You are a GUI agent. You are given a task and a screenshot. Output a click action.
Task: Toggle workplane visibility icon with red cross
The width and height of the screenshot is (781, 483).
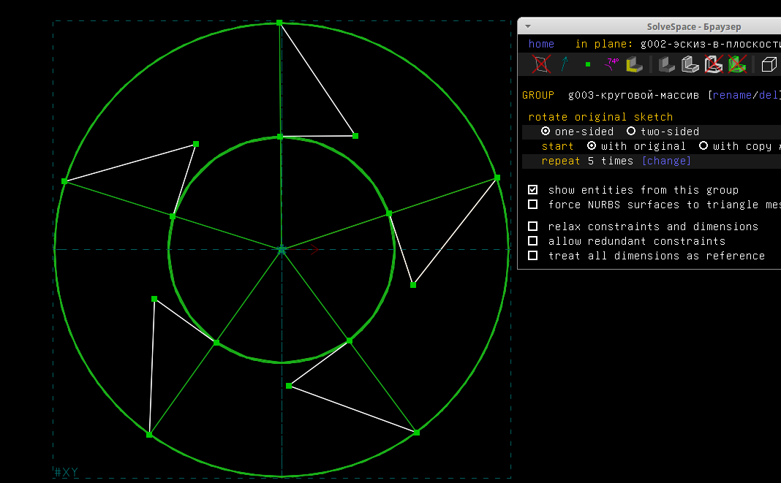(541, 64)
